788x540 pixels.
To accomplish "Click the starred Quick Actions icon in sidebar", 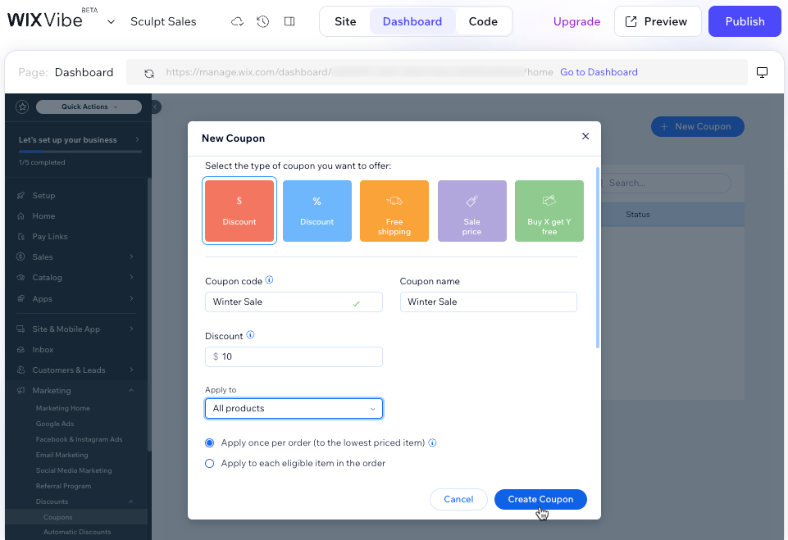I will point(22,107).
